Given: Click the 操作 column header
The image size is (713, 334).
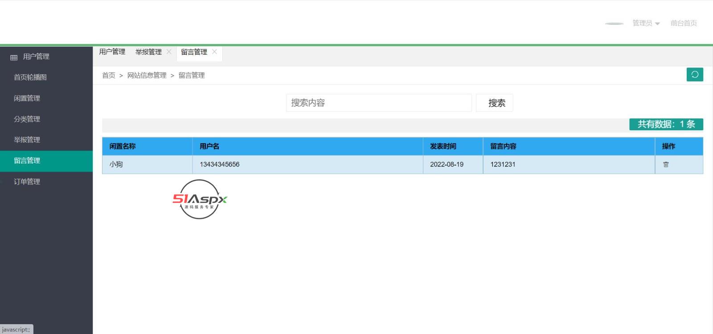Looking at the screenshot, I should tap(679, 146).
